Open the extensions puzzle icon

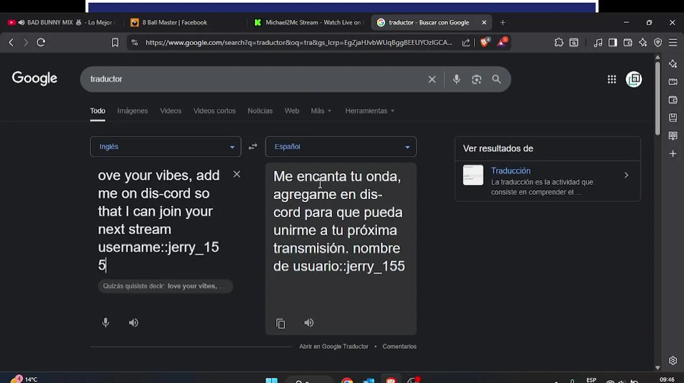coord(559,43)
